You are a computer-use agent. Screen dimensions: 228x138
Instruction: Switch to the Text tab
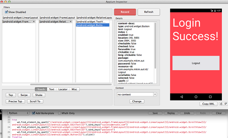pos(51,89)
